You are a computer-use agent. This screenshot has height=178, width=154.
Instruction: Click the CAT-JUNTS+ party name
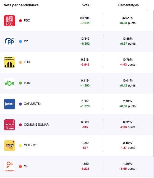tap(33, 104)
